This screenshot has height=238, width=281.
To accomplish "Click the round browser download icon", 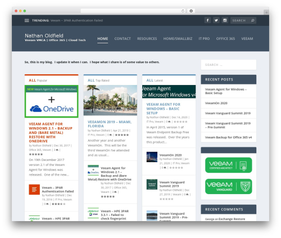I will [191, 11].
